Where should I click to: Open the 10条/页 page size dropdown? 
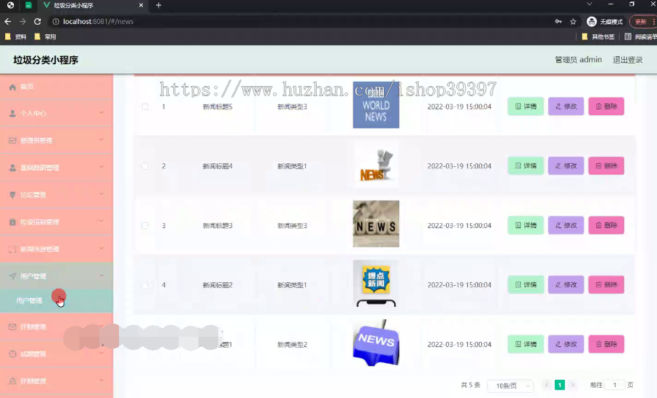coord(510,386)
